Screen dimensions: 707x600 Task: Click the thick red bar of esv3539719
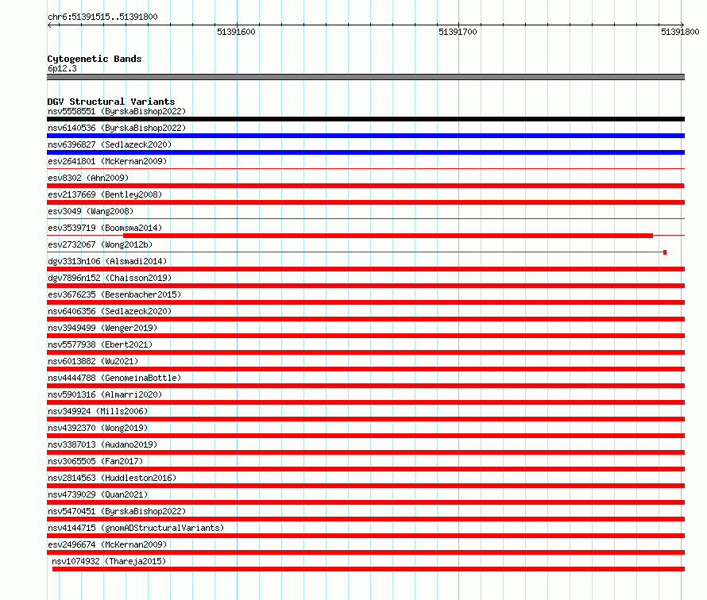tap(388, 236)
